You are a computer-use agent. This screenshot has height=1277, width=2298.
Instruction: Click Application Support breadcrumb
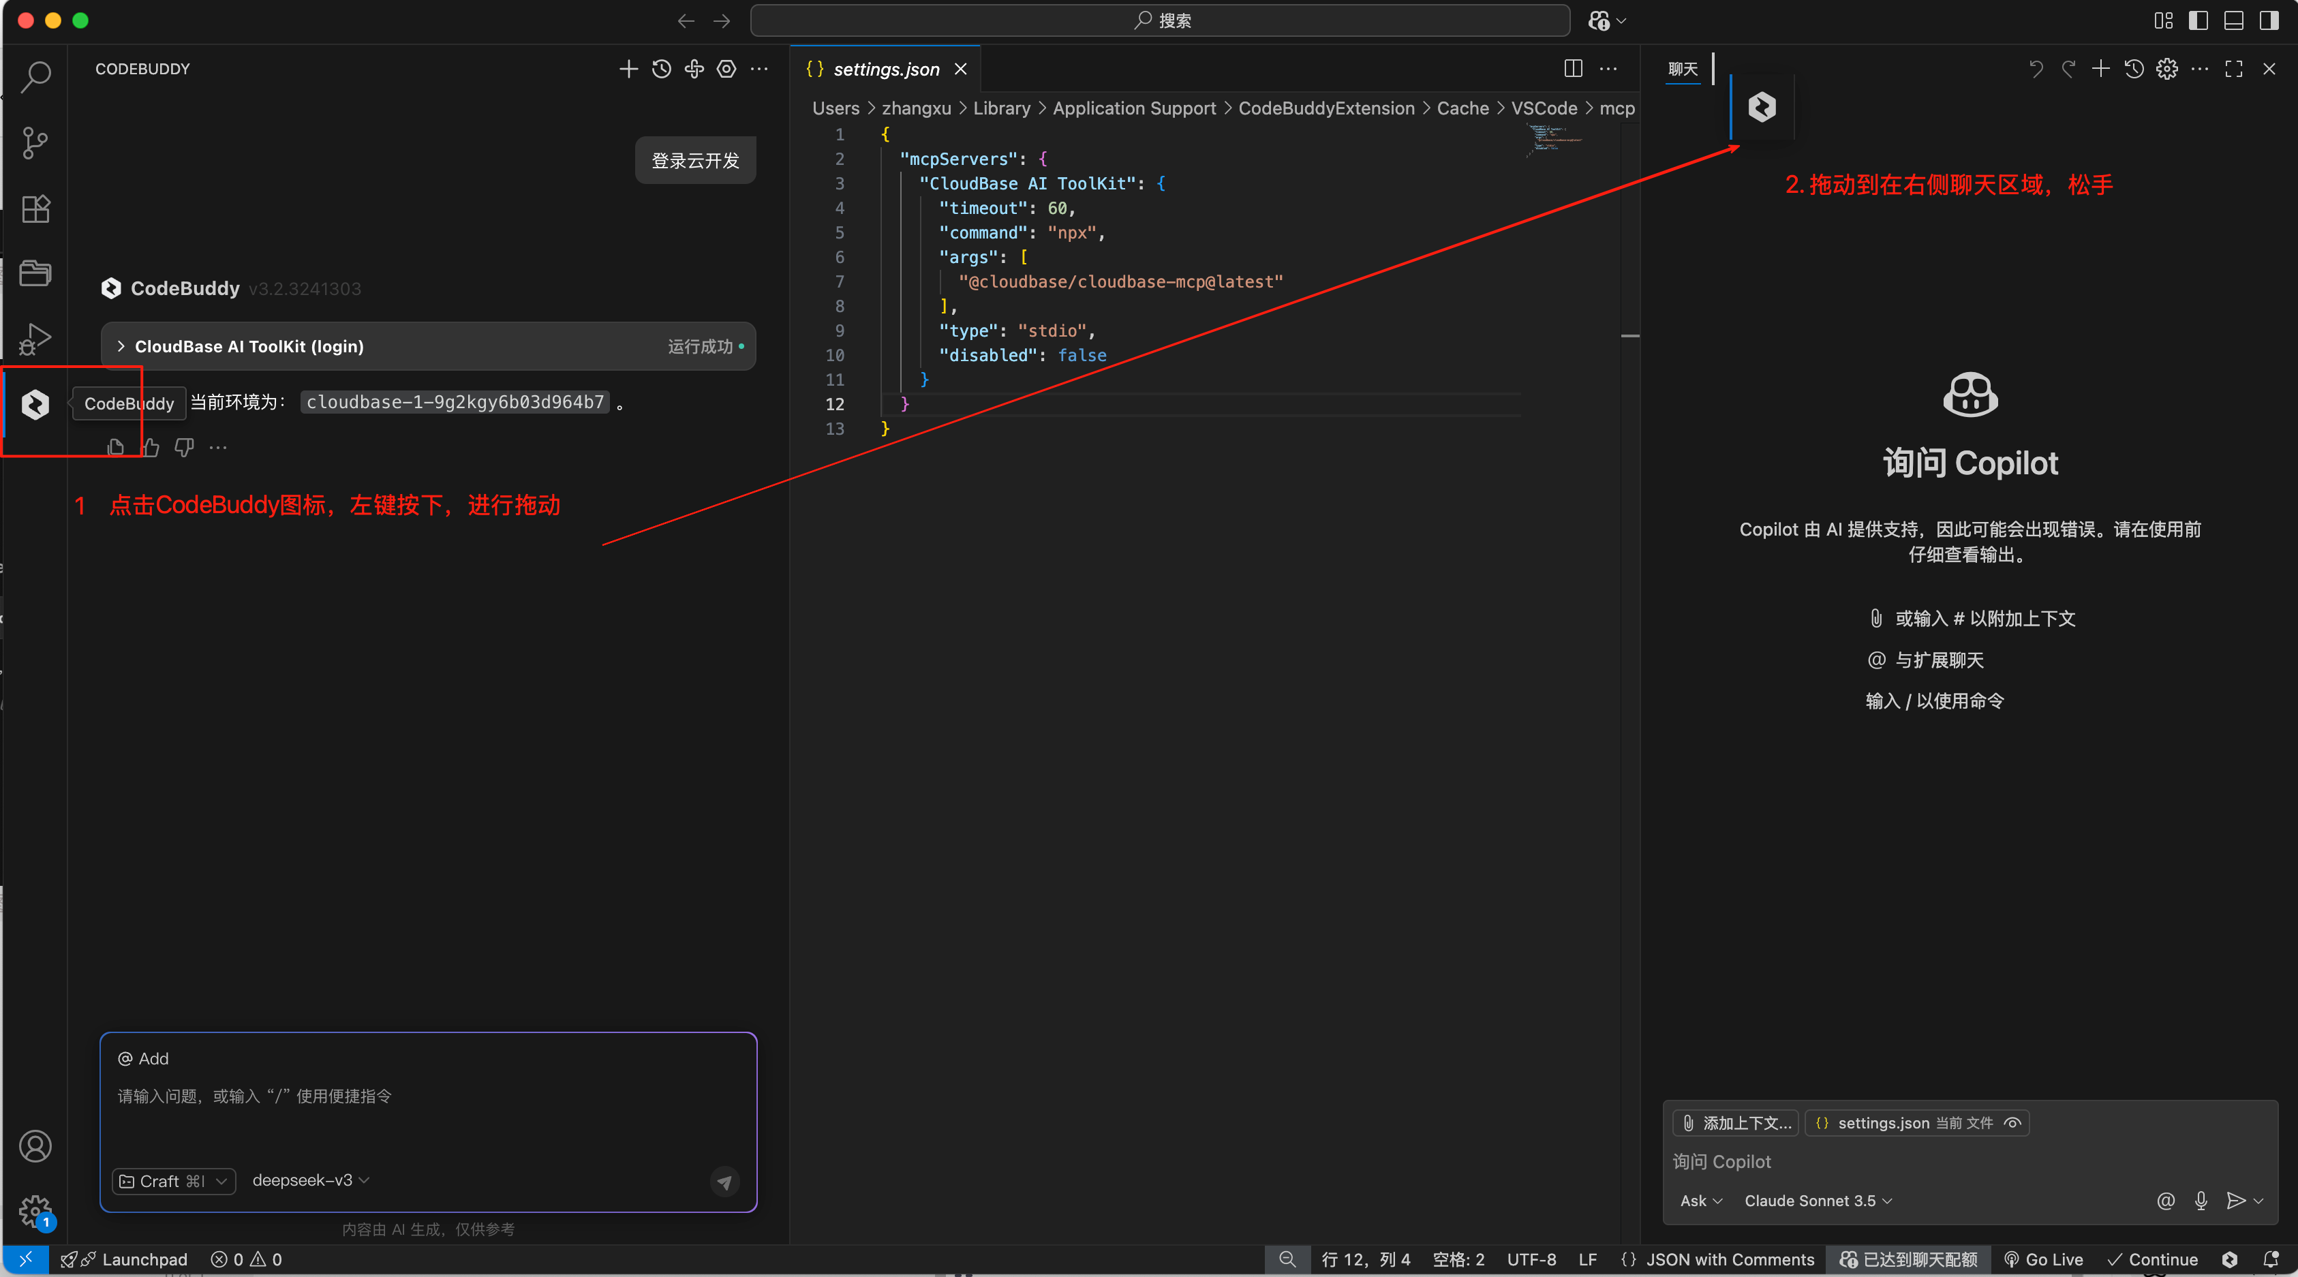1134,108
